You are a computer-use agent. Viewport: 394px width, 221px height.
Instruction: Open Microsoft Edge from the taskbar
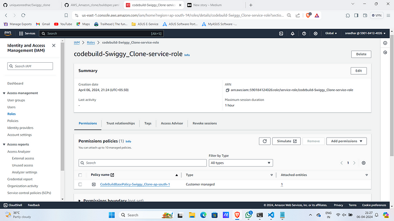pyautogui.click(x=203, y=215)
